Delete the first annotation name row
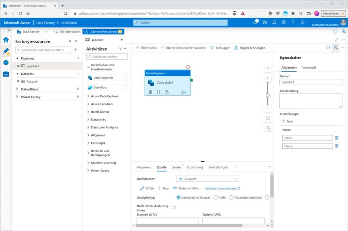The image size is (348, 231). pos(337,138)
